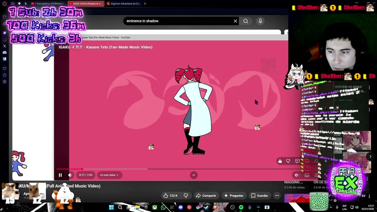Open Twitch in the Opera sidebar

(x=4, y=33)
